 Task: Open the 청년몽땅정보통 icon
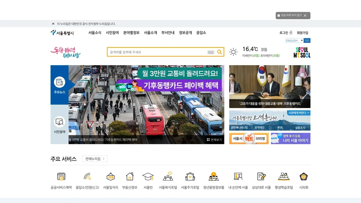[214, 176]
